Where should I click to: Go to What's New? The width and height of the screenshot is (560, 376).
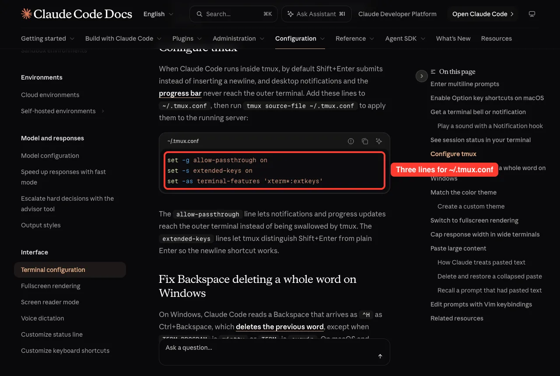click(x=453, y=38)
